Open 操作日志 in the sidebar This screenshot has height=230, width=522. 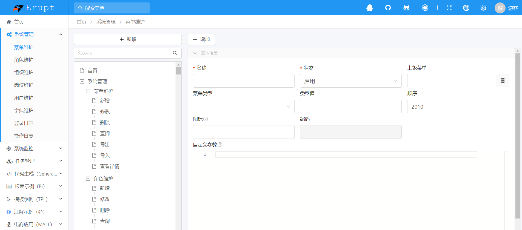(24, 136)
